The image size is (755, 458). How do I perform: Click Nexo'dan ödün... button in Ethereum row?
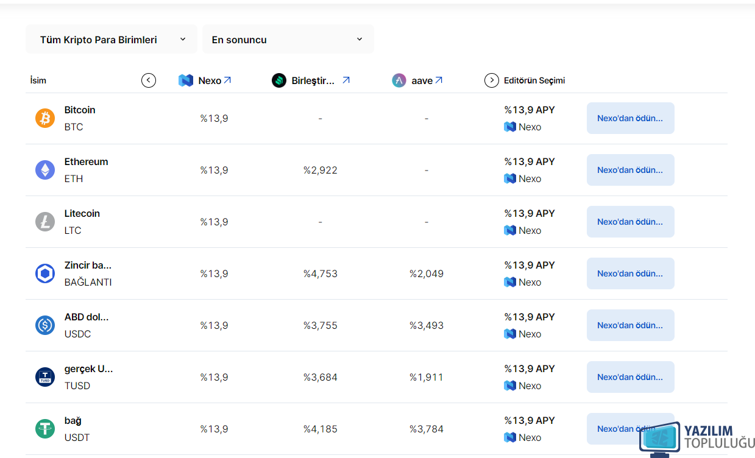(631, 170)
